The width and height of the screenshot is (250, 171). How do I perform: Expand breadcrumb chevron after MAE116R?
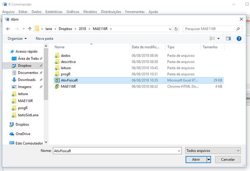pos(111,29)
